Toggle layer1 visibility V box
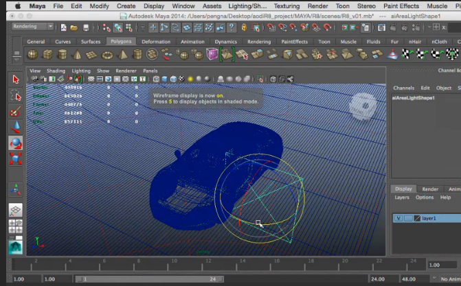The image size is (461, 286). tap(398, 218)
